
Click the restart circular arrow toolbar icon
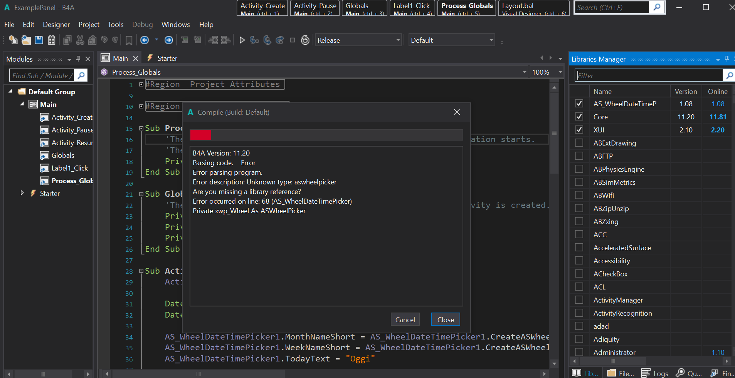point(305,40)
